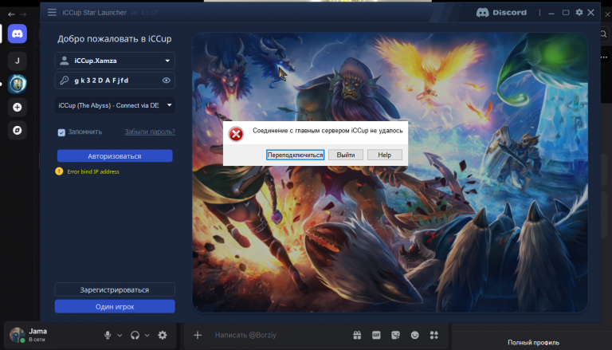Open Discord direct messages home icon
This screenshot has width=612, height=350.
coord(18,33)
